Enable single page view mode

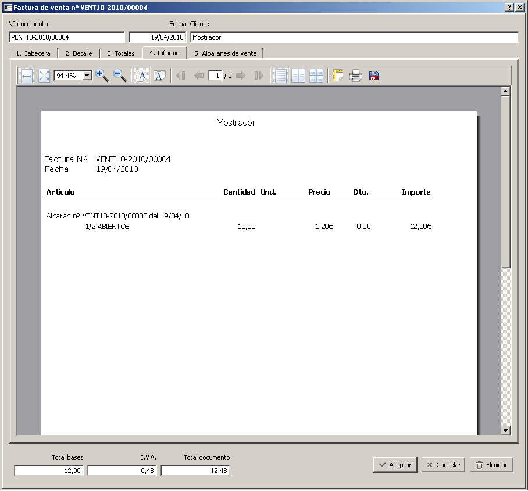tap(281, 76)
